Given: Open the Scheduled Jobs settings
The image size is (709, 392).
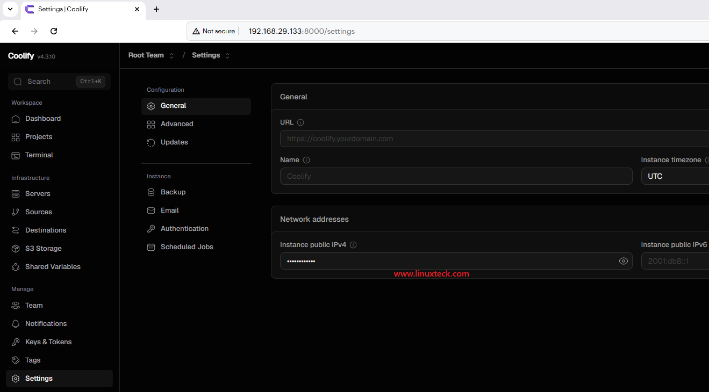Looking at the screenshot, I should (196, 247).
